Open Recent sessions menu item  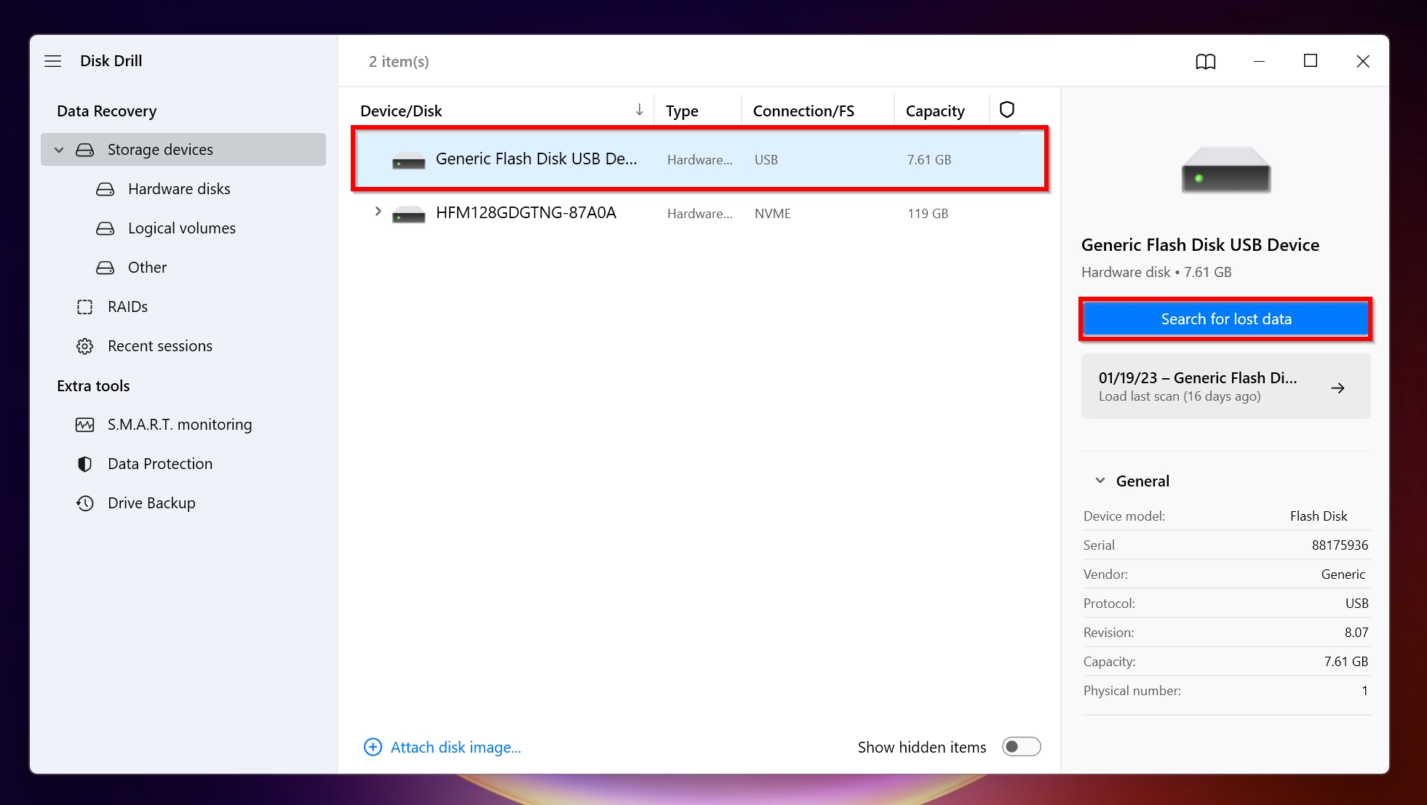pos(160,345)
